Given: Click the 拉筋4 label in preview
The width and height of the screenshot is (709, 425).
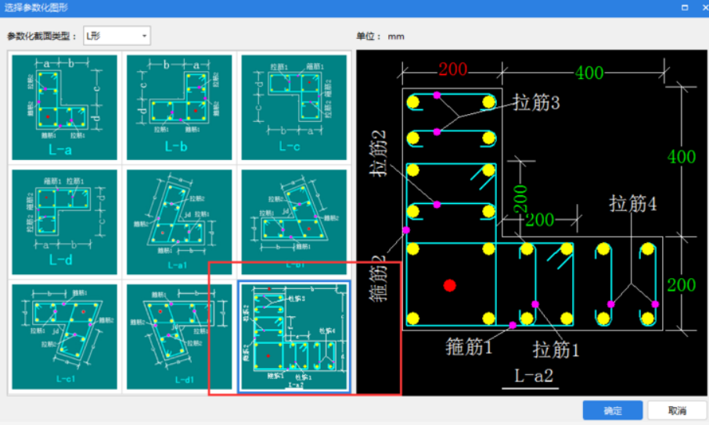Looking at the screenshot, I should pos(632,204).
